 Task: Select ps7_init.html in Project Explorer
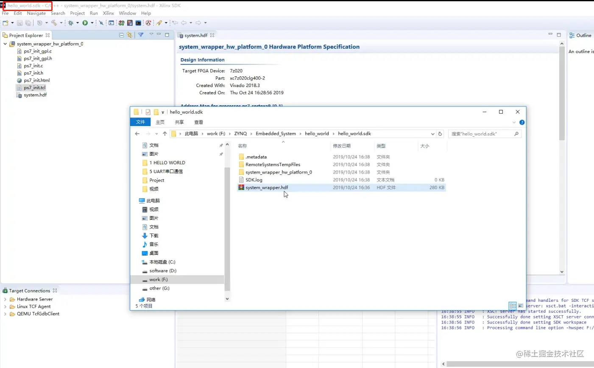(36, 80)
